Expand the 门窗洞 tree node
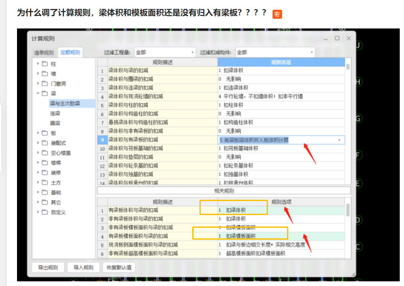The height and width of the screenshot is (286, 404). click(x=38, y=83)
